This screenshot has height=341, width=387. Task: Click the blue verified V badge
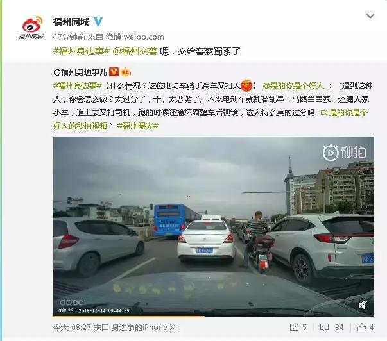click(x=98, y=22)
